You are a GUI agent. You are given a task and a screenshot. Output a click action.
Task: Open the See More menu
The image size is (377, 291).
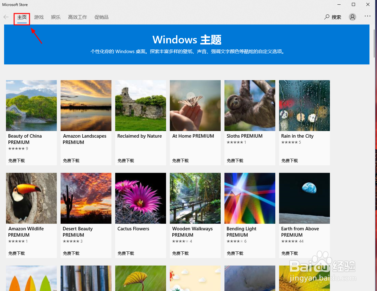click(367, 16)
